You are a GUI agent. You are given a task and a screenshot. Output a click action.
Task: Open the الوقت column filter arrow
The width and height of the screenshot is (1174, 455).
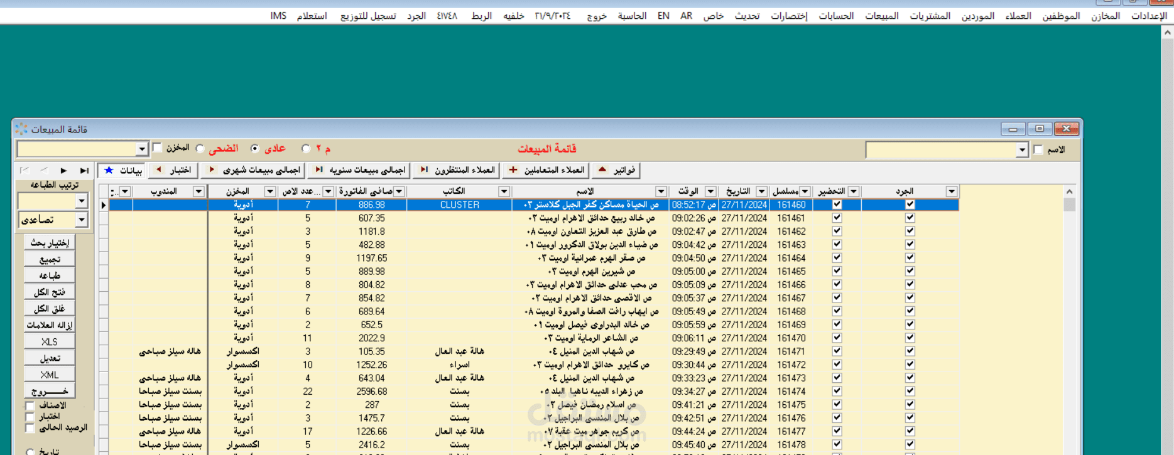(711, 191)
